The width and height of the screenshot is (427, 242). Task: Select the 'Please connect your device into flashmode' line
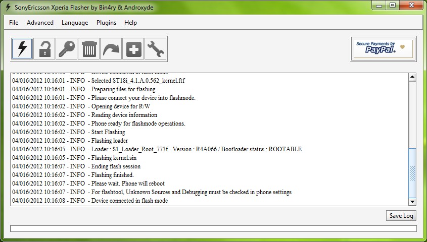pyautogui.click(x=104, y=98)
